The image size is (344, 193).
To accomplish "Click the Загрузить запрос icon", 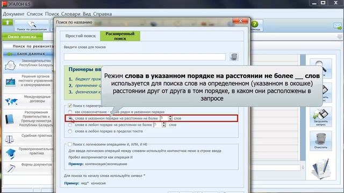I will tap(321, 117).
